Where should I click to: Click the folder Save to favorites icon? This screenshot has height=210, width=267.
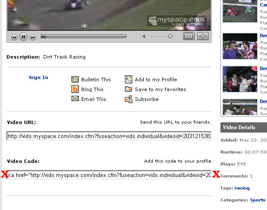128,89
